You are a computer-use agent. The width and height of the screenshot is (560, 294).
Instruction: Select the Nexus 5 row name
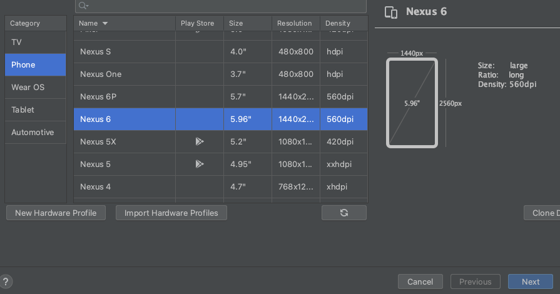click(95, 164)
